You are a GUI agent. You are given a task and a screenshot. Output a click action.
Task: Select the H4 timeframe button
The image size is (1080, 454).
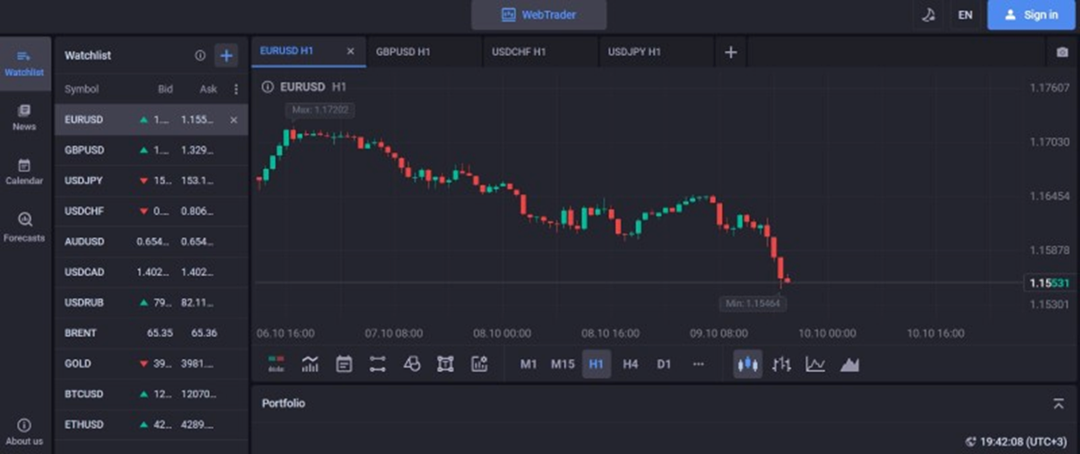coord(630,364)
